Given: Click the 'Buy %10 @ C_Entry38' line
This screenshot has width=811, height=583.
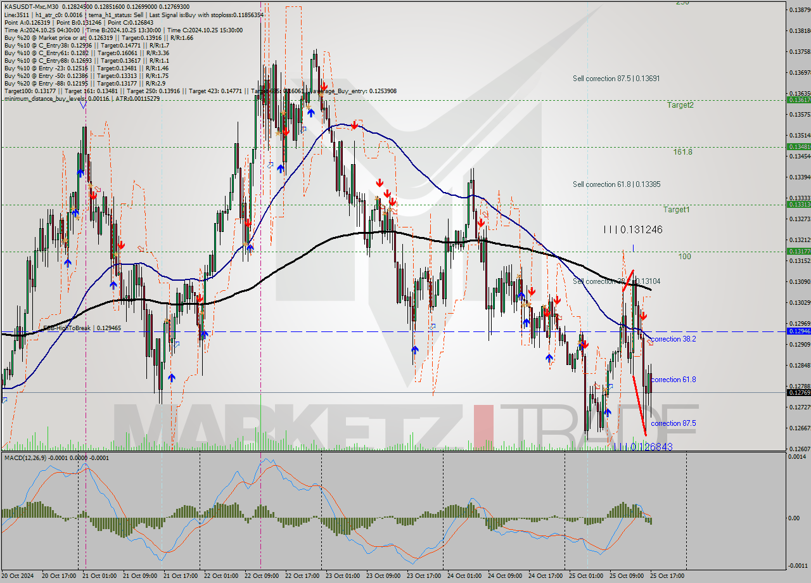Looking at the screenshot, I should 86,45.
